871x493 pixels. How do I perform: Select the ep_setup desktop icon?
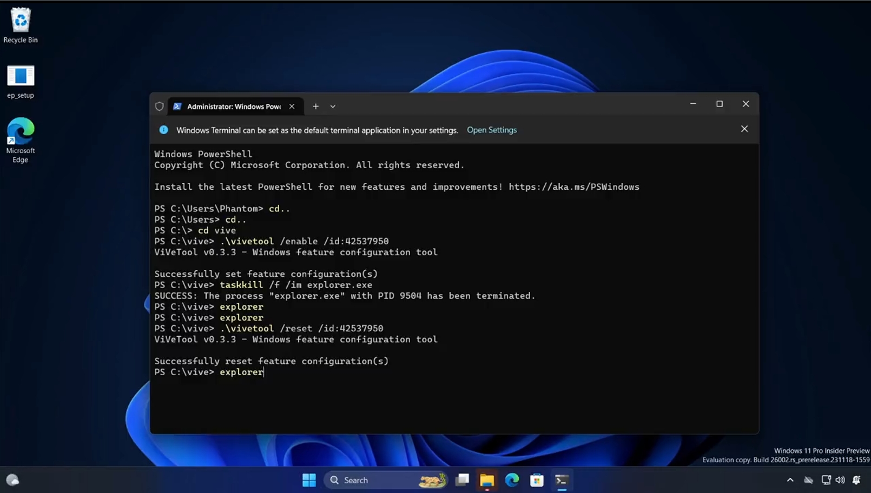(x=21, y=82)
